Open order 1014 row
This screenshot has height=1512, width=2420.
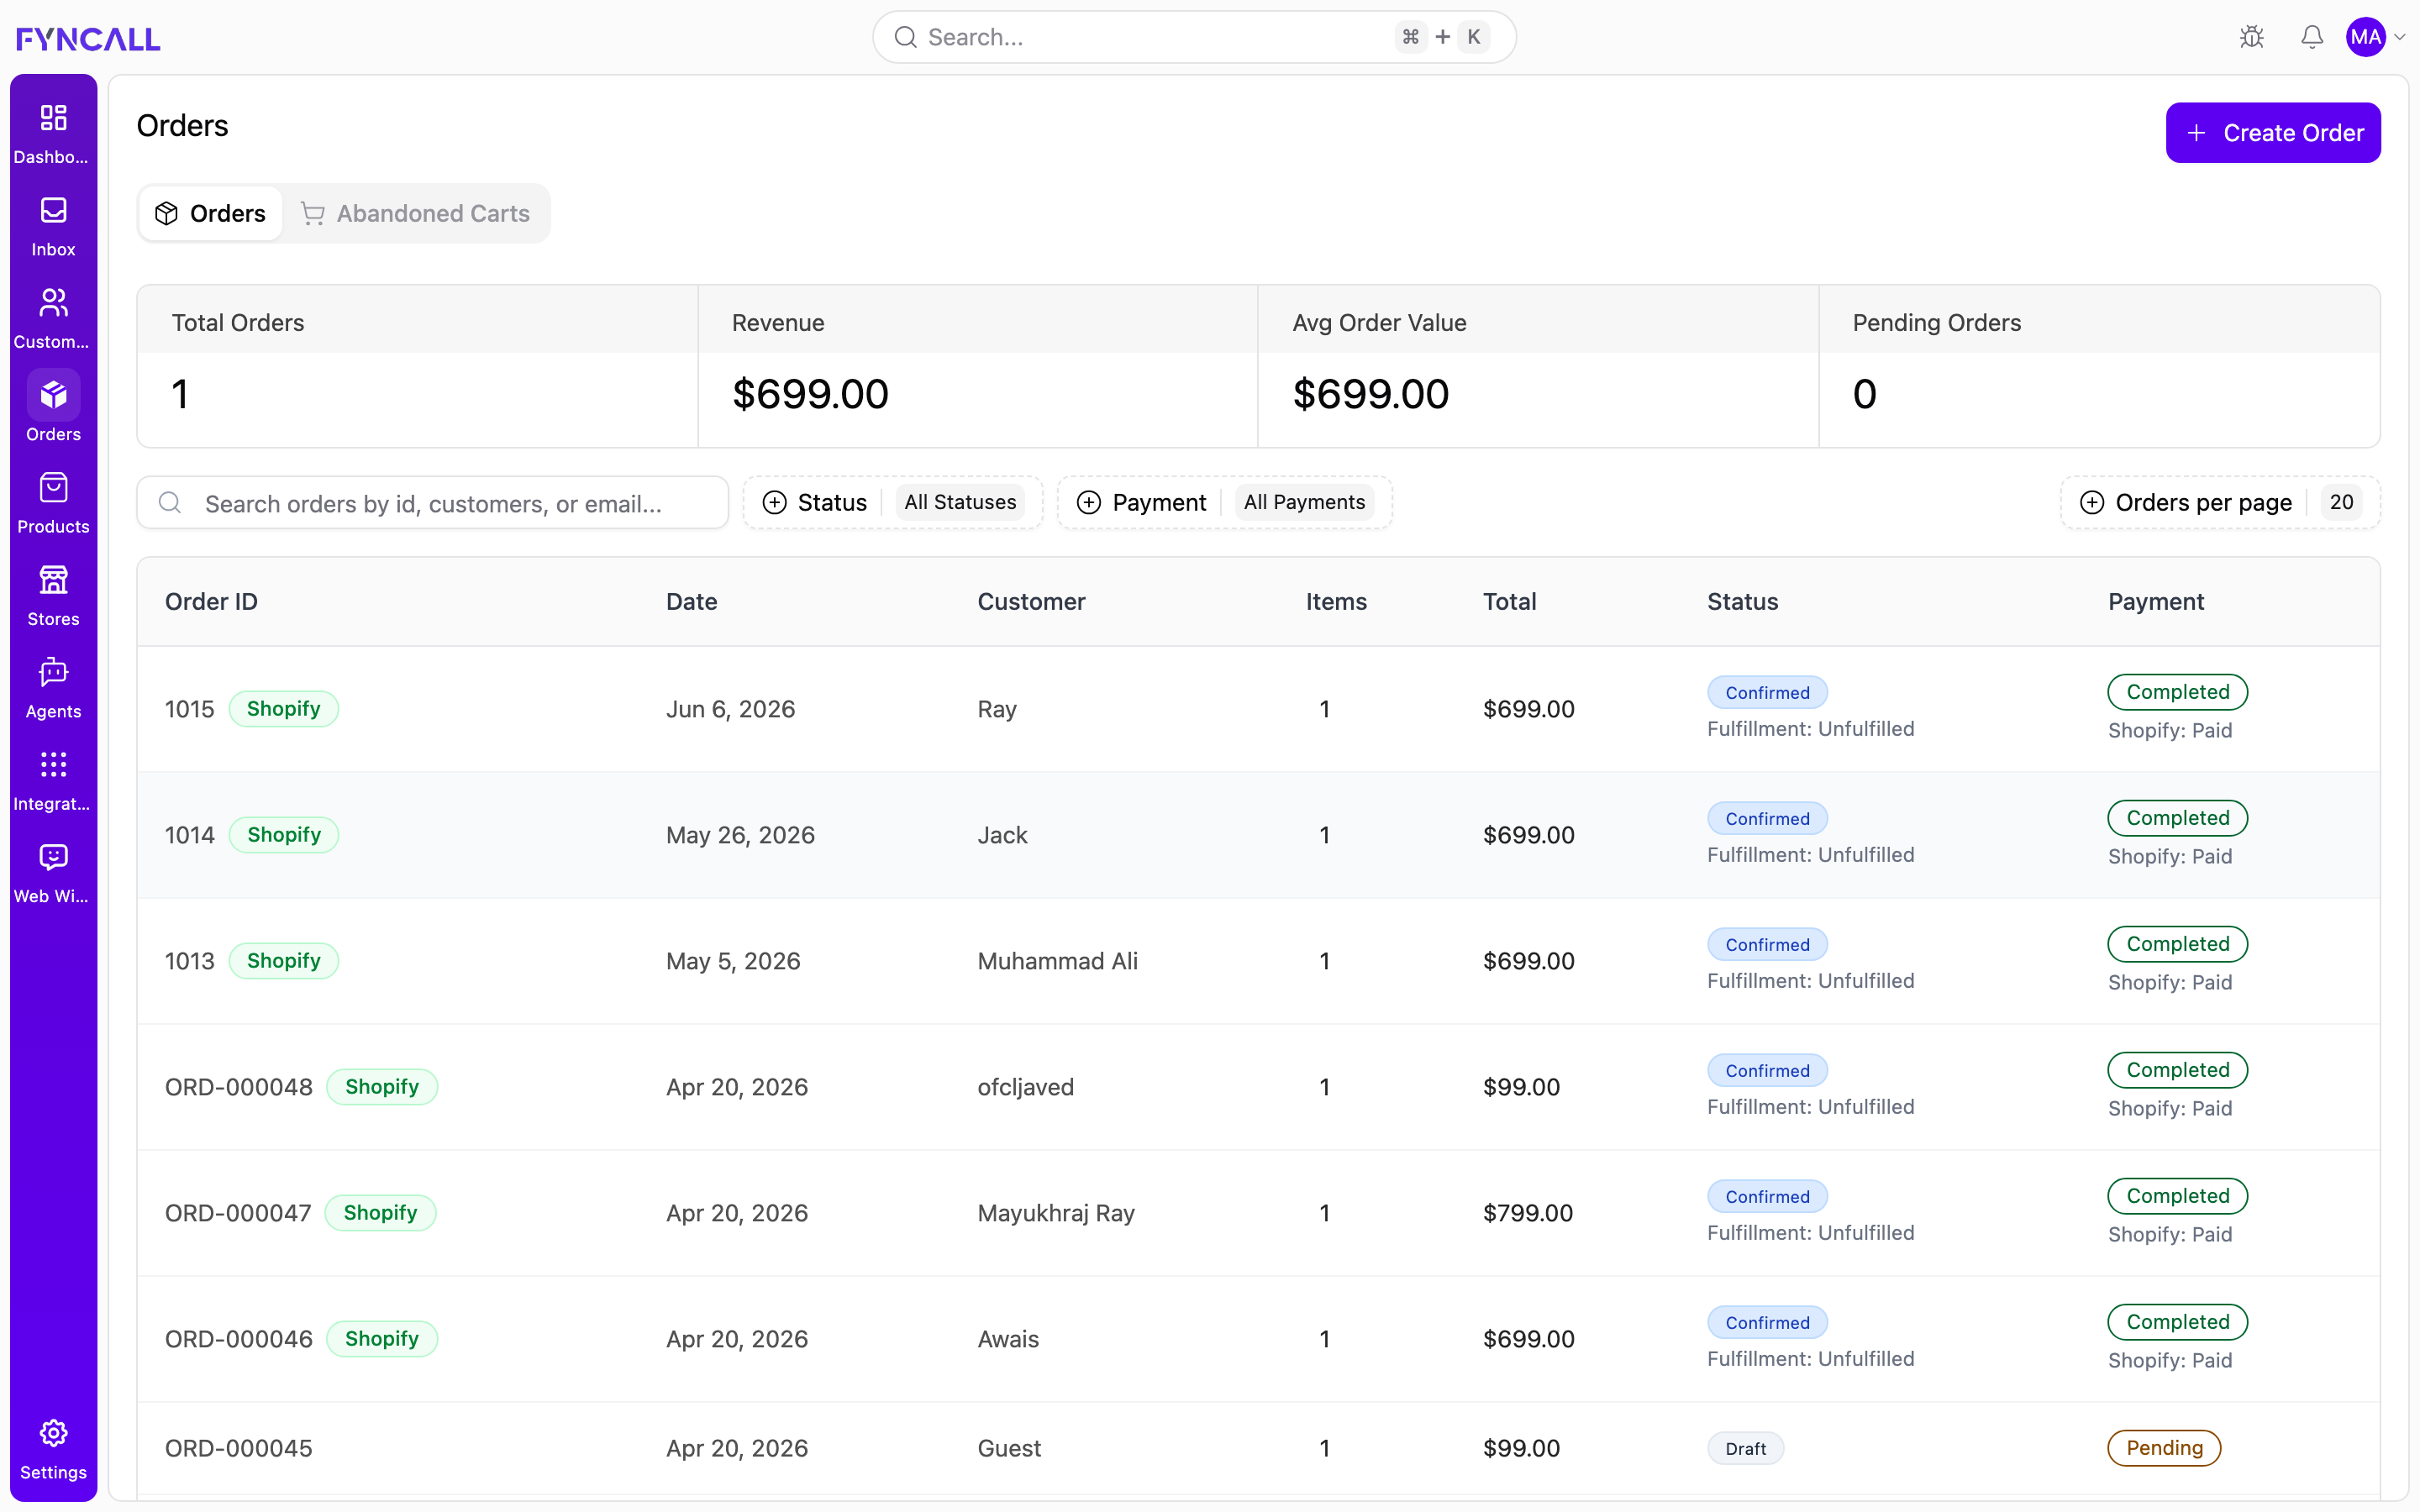tap(1258, 835)
